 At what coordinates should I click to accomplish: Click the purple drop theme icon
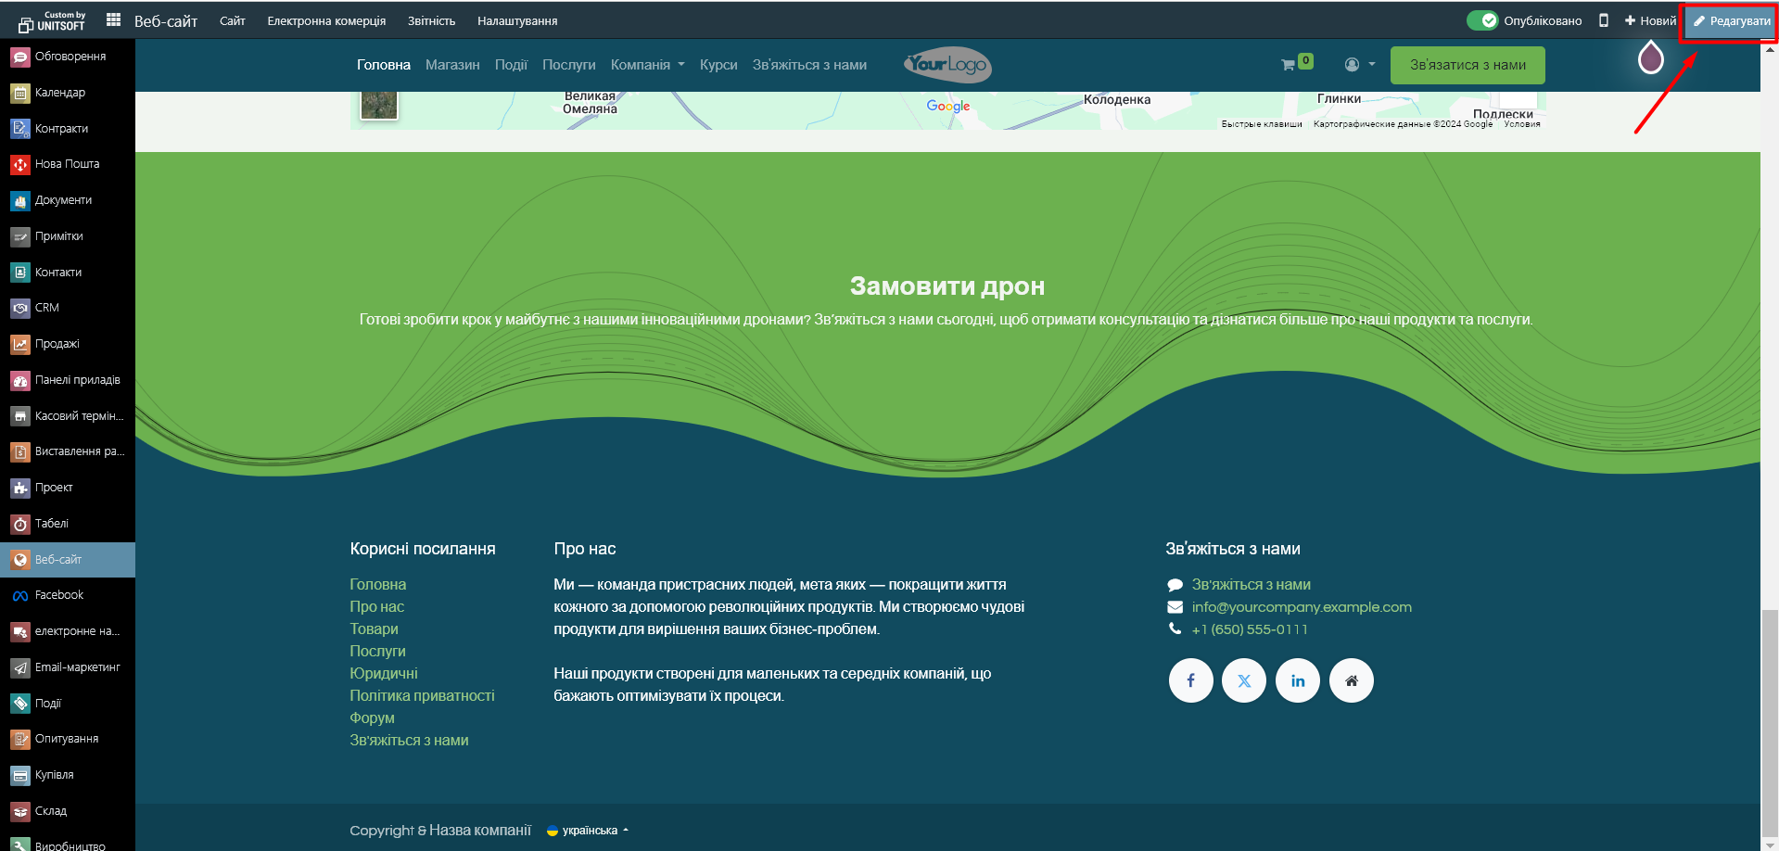pyautogui.click(x=1650, y=59)
